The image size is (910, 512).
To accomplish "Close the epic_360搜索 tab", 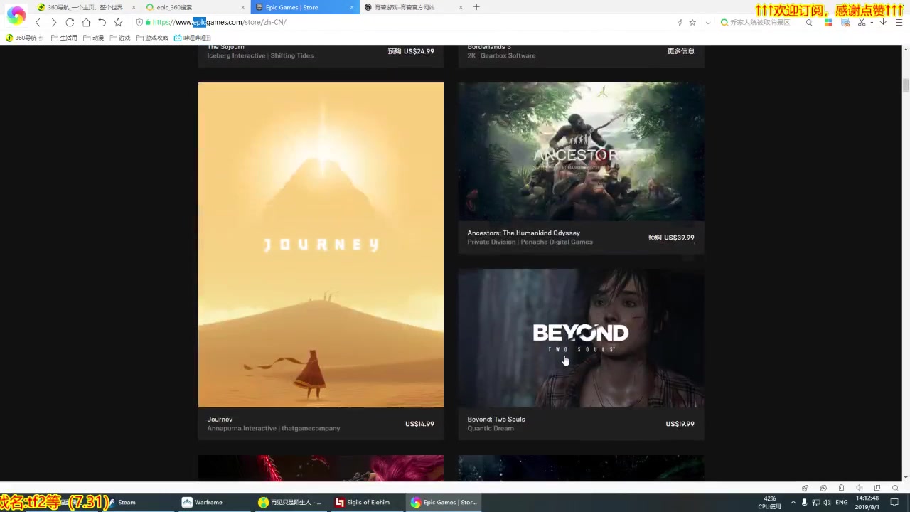I will pos(243,7).
